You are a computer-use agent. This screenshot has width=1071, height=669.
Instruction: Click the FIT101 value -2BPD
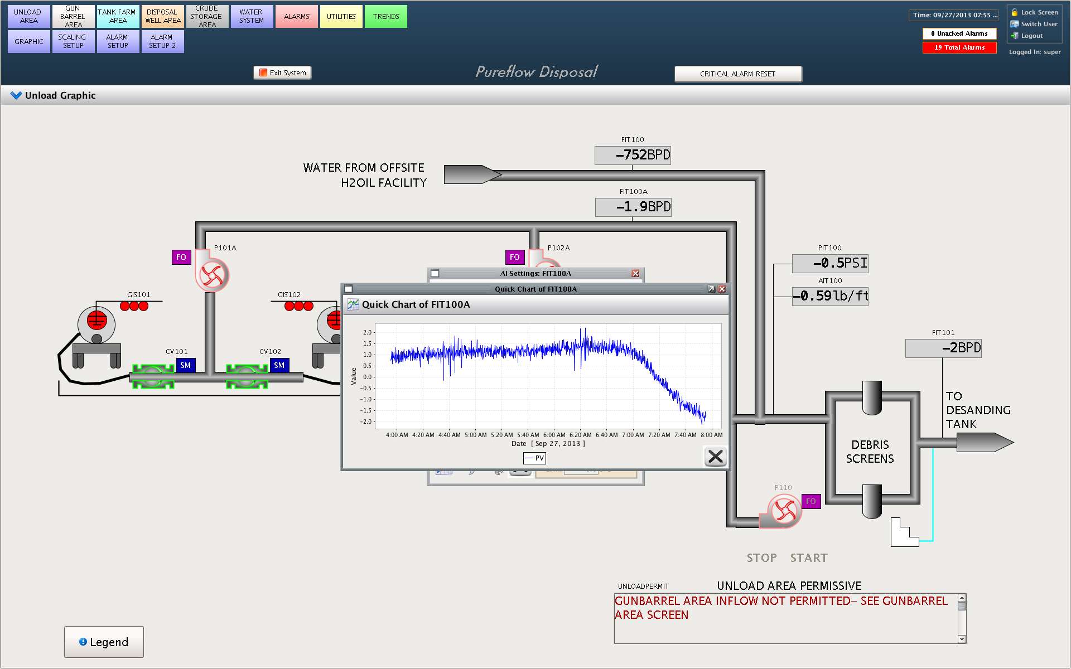click(x=943, y=348)
